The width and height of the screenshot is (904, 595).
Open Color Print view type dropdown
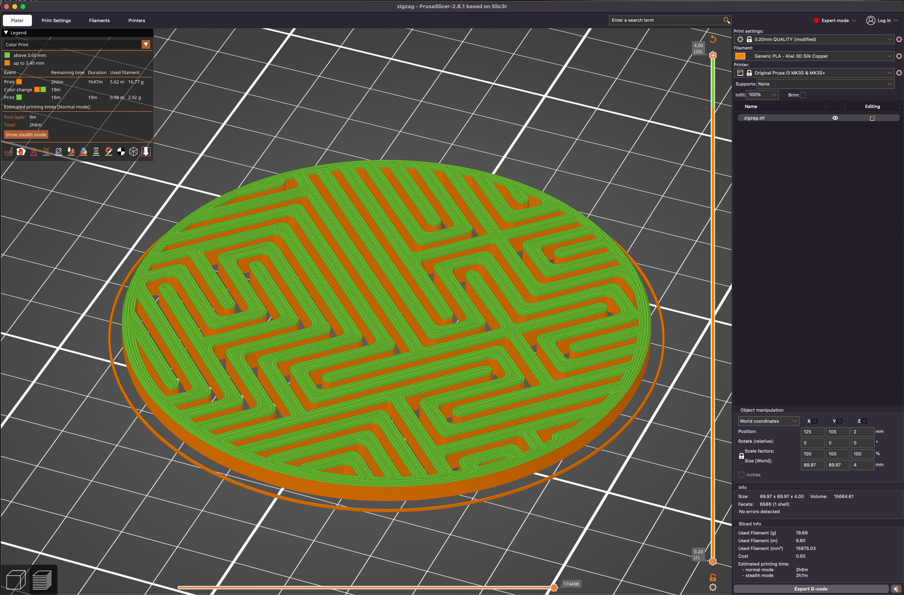(146, 45)
